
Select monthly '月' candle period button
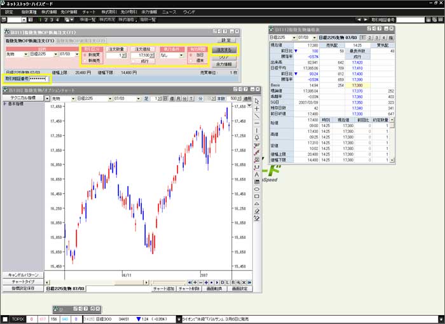coord(178,98)
